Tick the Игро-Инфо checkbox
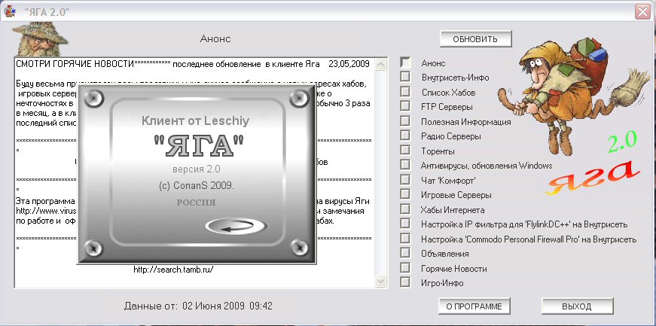This screenshot has height=326, width=656. (x=405, y=282)
